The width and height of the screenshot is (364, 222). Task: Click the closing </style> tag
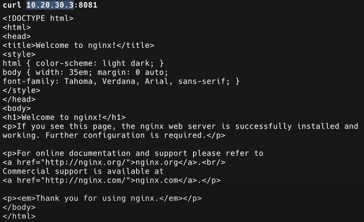pyautogui.click(x=21, y=90)
